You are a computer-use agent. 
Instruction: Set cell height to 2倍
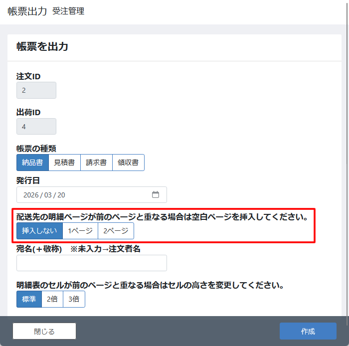pyautogui.click(x=52, y=299)
